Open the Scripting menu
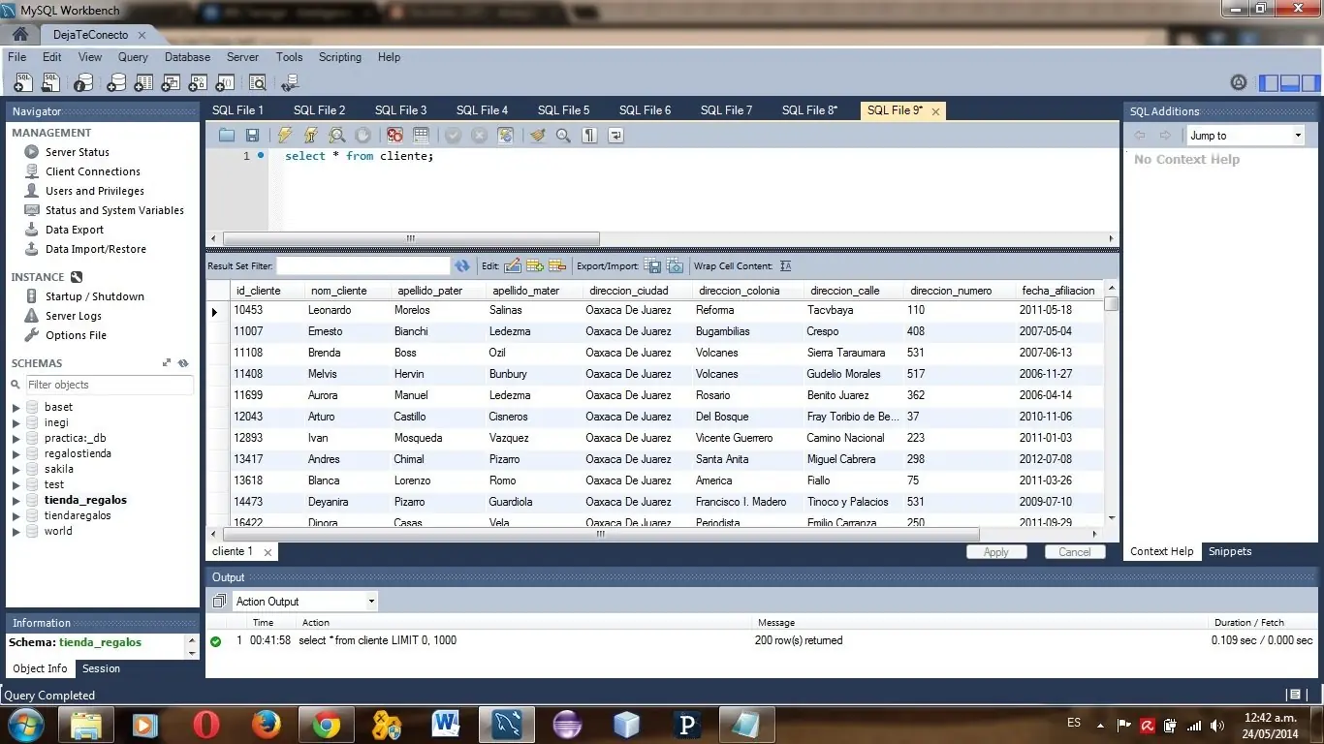The width and height of the screenshot is (1324, 744). (x=339, y=57)
